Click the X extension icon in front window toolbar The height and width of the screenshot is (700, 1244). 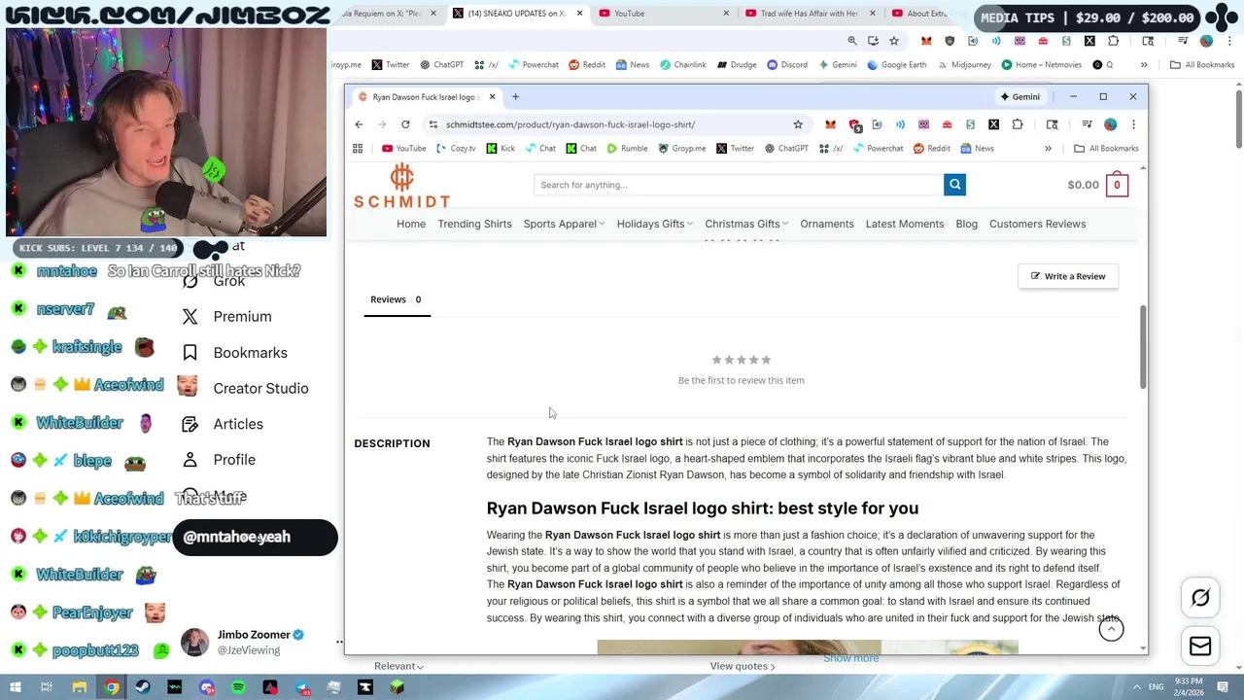(993, 124)
